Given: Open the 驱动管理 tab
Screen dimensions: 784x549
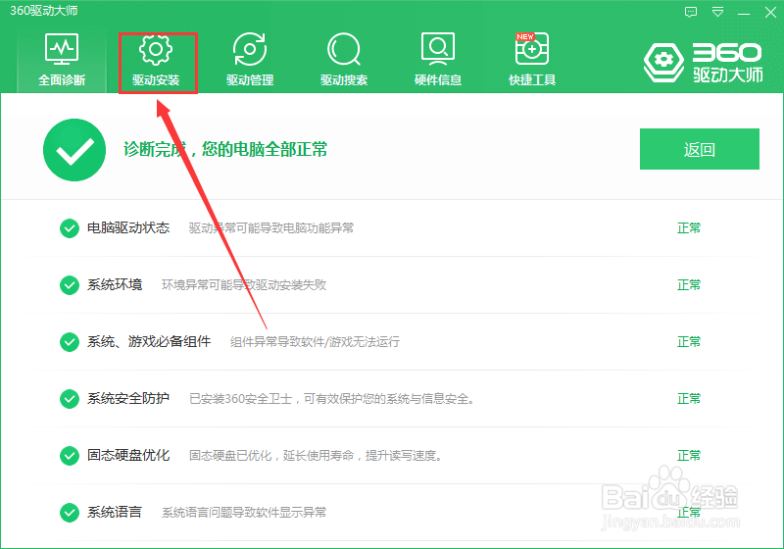Looking at the screenshot, I should (x=250, y=60).
